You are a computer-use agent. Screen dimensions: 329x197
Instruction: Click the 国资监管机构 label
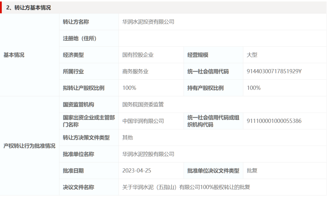79,104
